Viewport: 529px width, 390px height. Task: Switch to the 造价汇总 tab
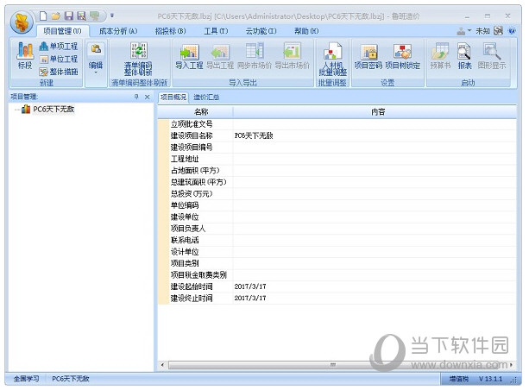pos(205,97)
